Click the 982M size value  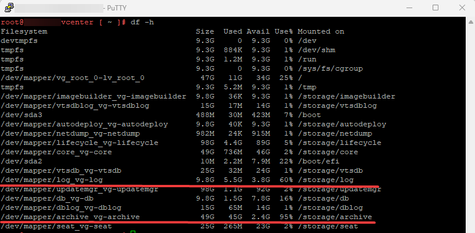click(x=205, y=133)
